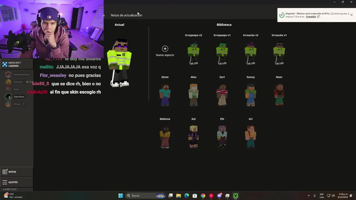
Task: Open the Windows Start menu
Action: [120, 196]
